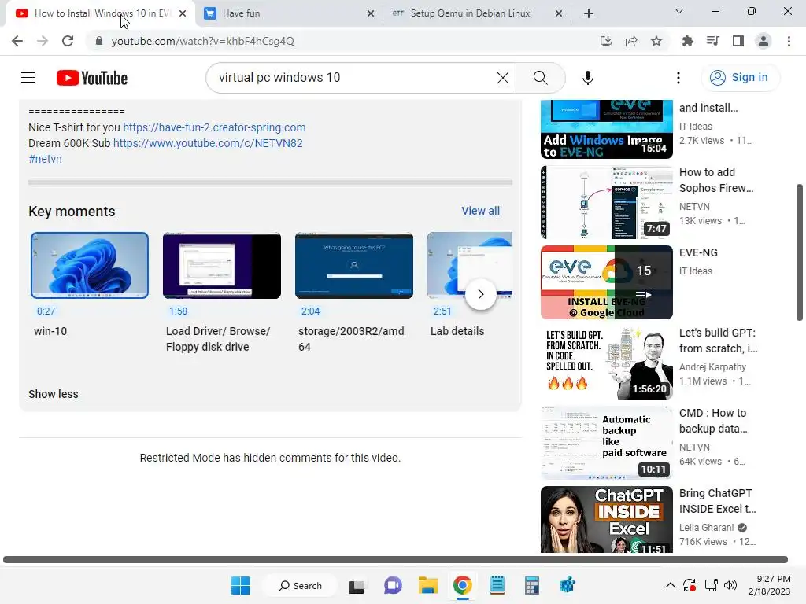The height and width of the screenshot is (604, 806).
Task: Open Automatic backup CMD video thumbnail
Action: tap(607, 443)
